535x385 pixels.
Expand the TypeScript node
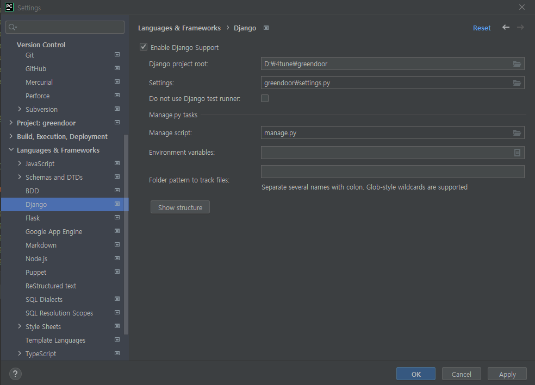point(20,354)
